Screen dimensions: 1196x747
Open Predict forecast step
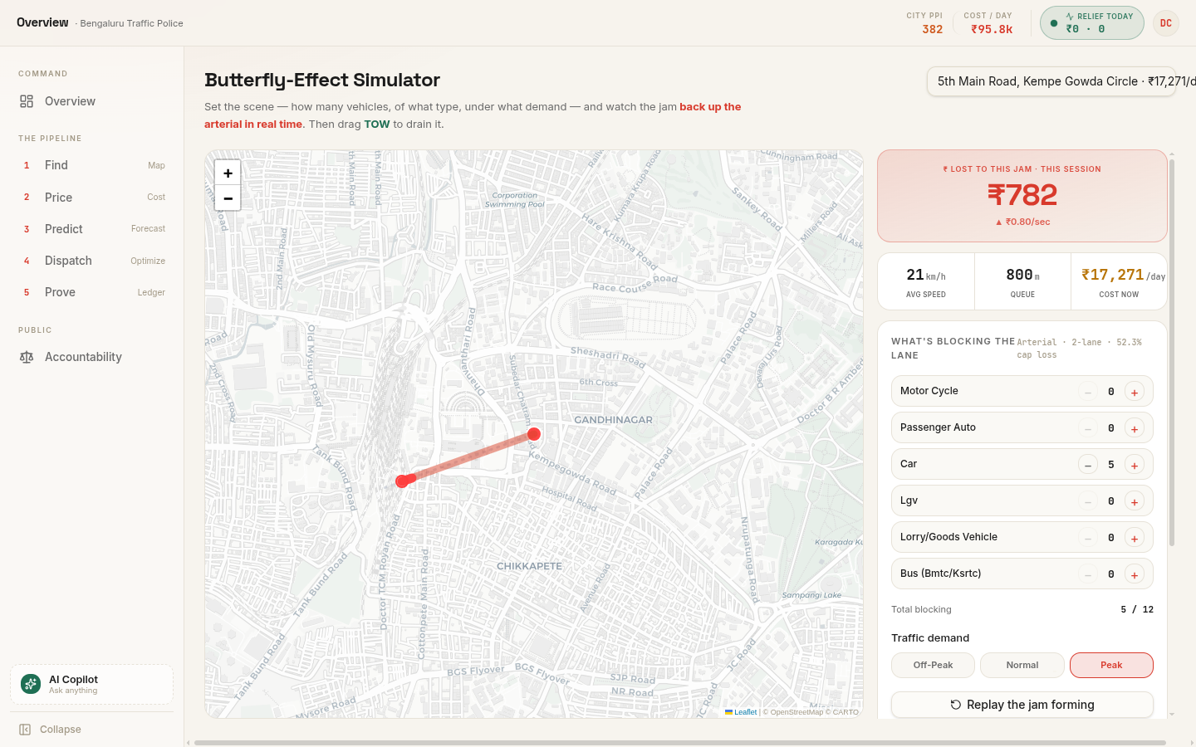(x=92, y=229)
